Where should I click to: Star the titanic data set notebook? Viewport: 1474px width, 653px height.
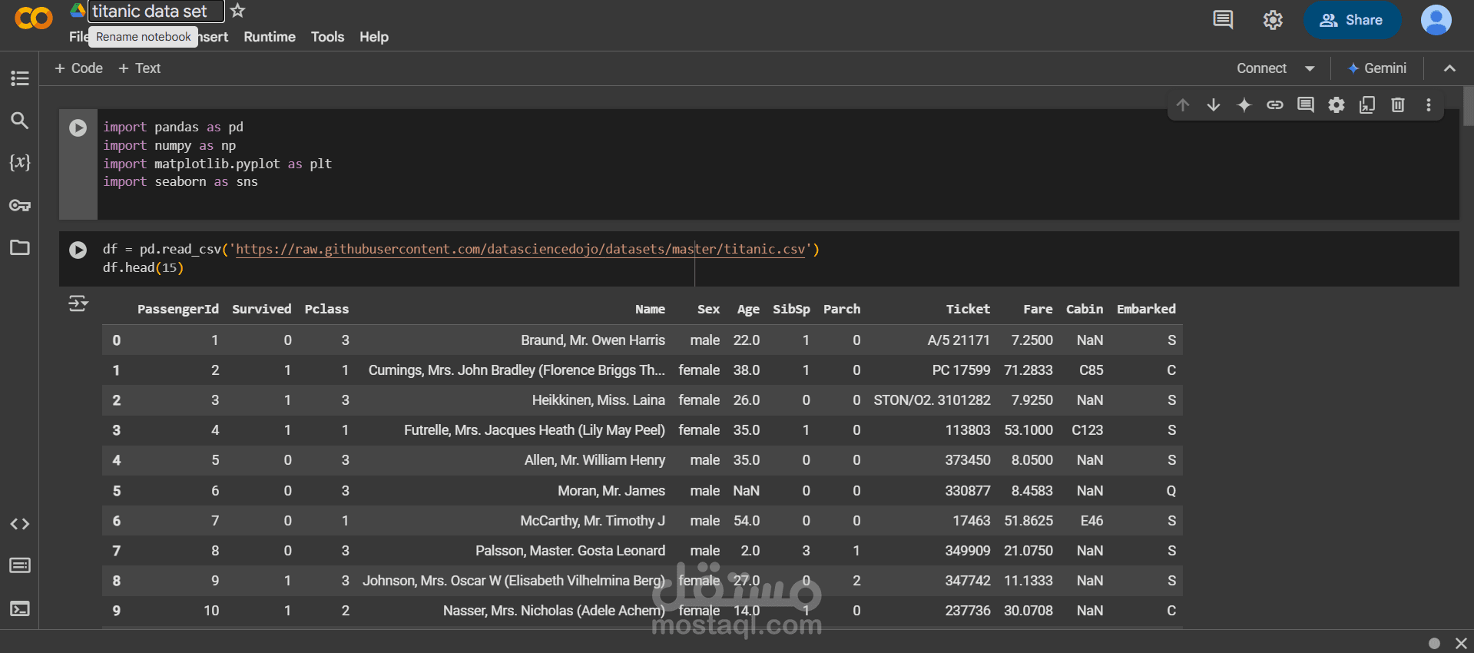click(238, 11)
